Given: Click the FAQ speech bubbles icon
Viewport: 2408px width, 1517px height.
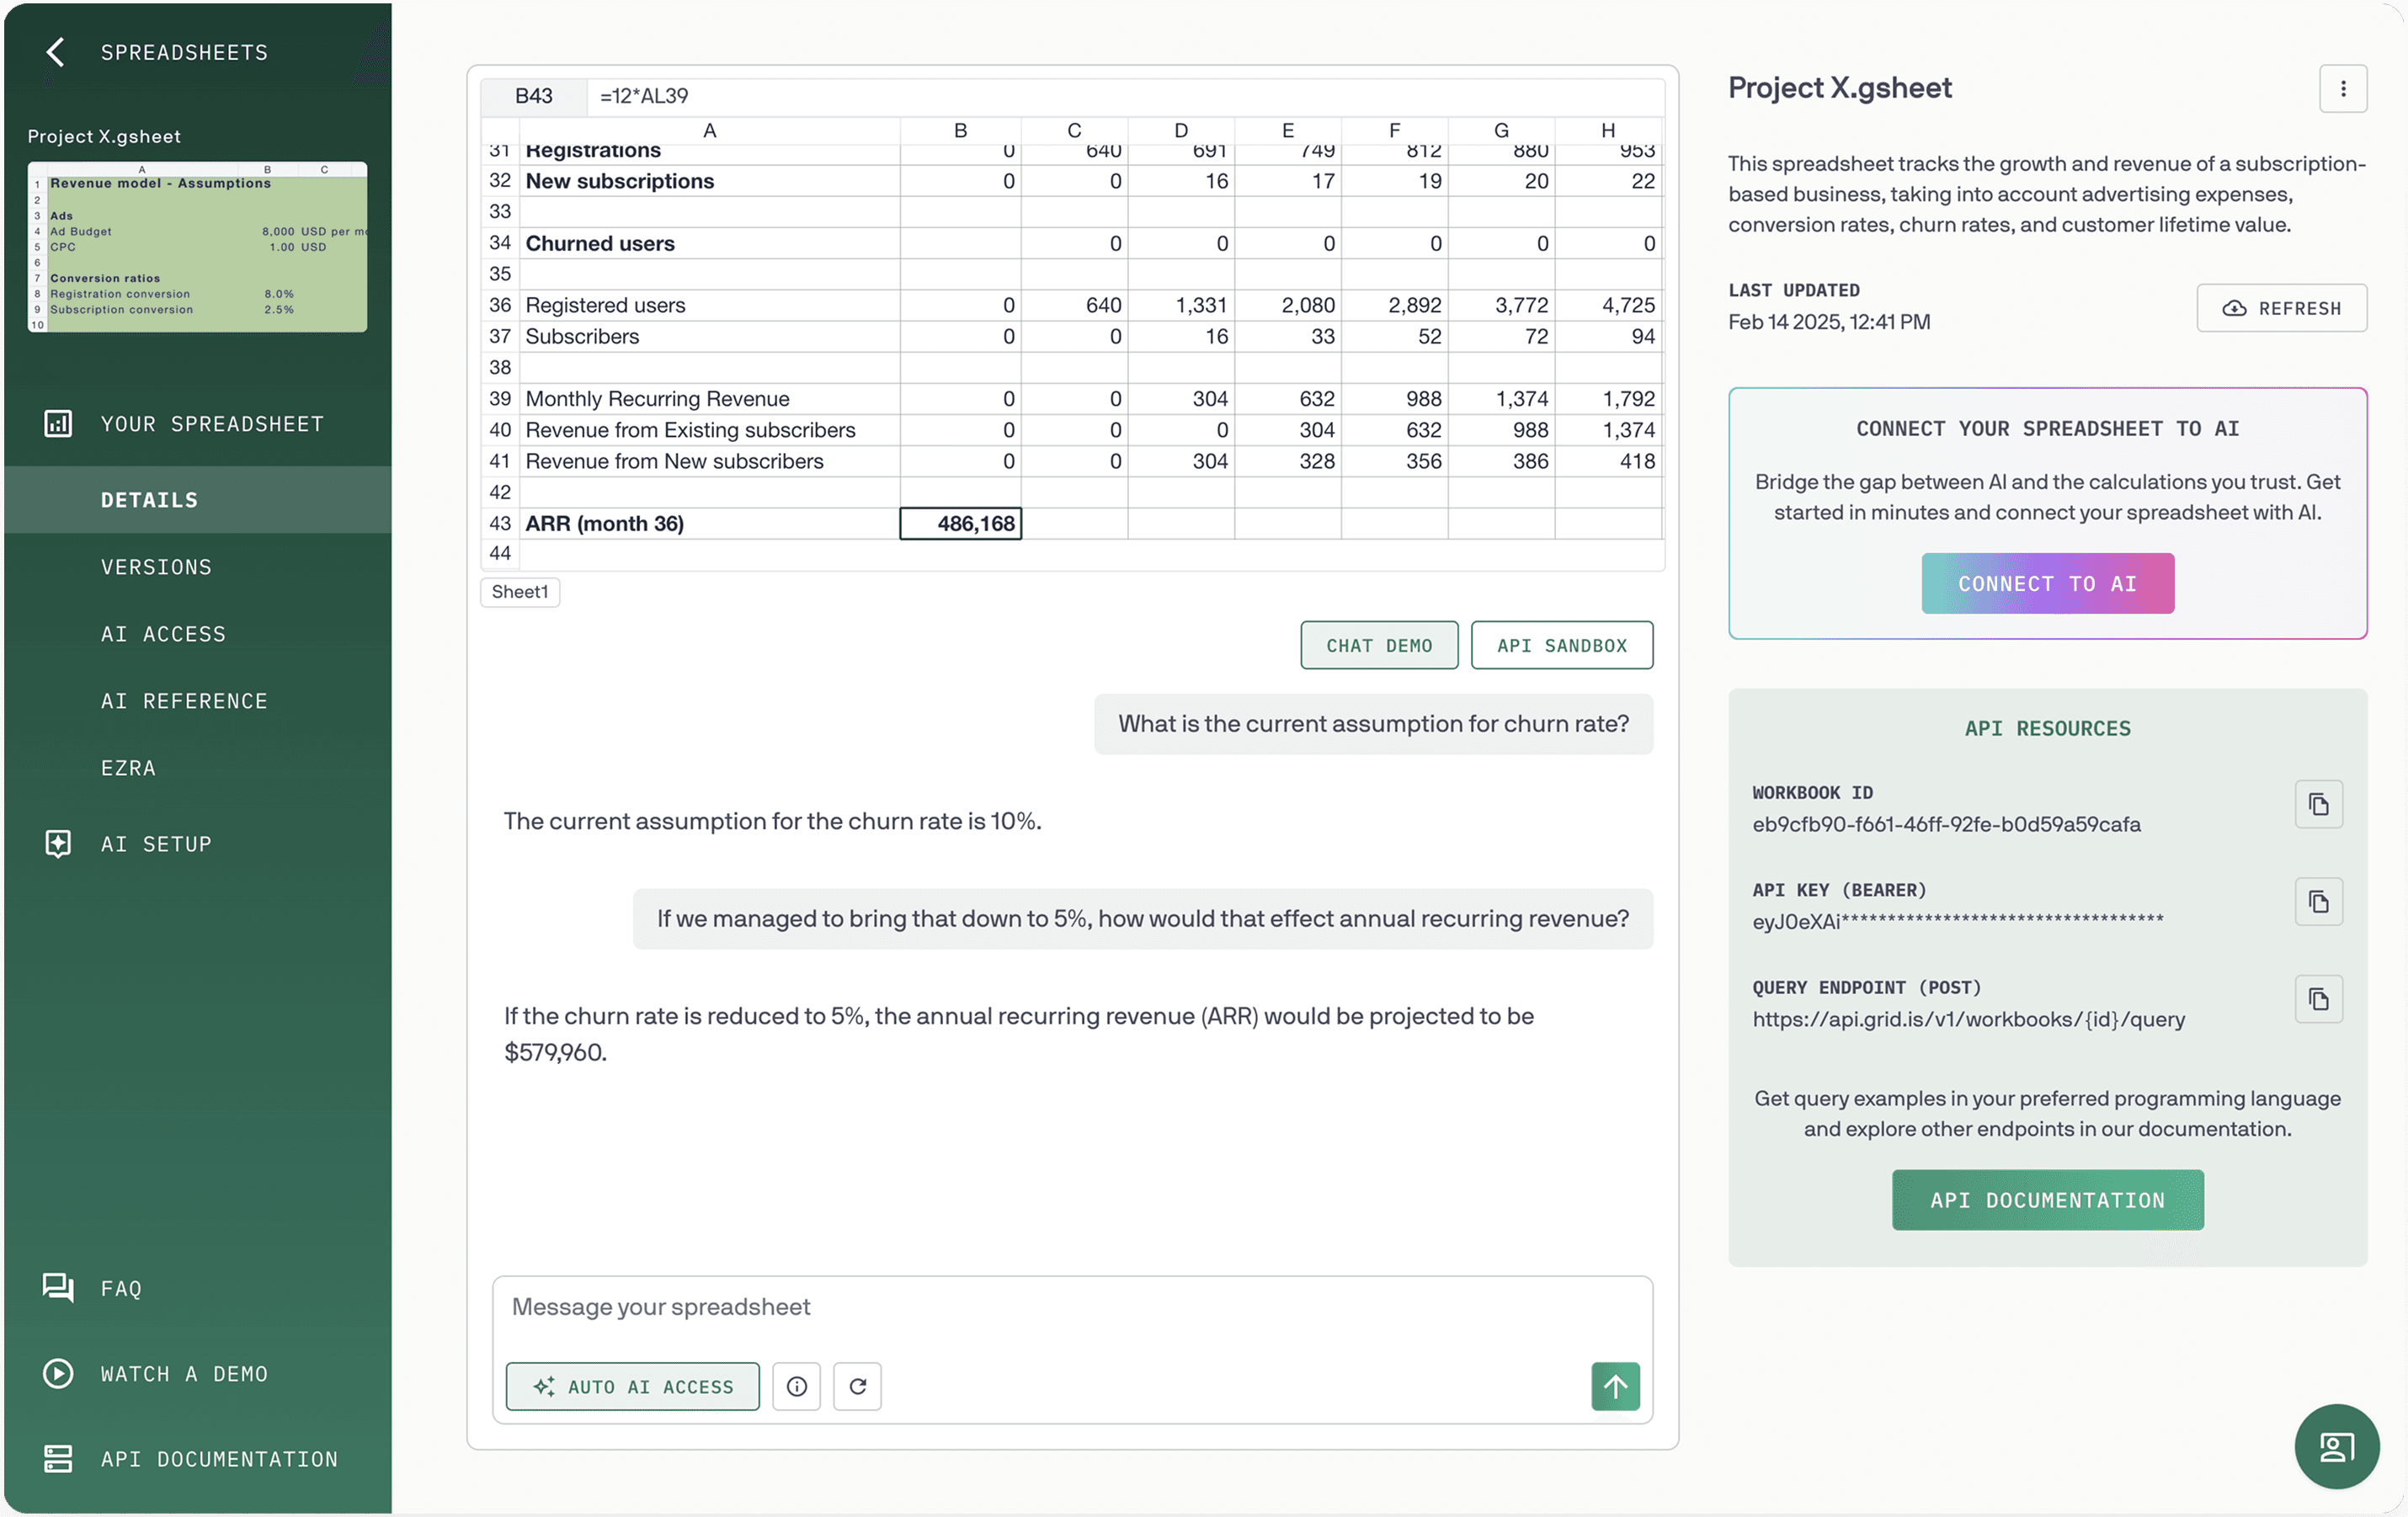Looking at the screenshot, I should tap(58, 1288).
